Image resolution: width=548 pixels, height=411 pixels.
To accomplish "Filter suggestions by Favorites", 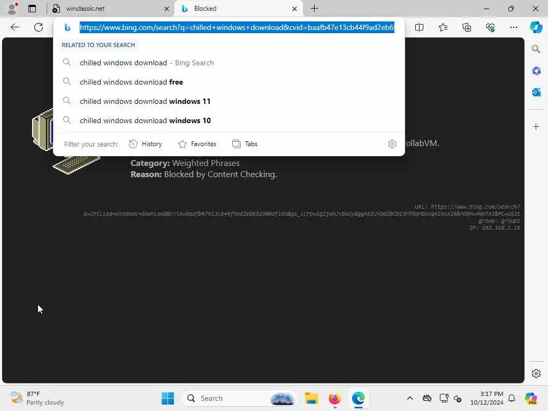I will pos(197,144).
